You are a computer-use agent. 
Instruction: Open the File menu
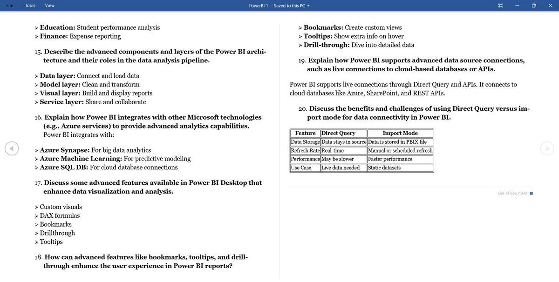(x=8, y=5)
